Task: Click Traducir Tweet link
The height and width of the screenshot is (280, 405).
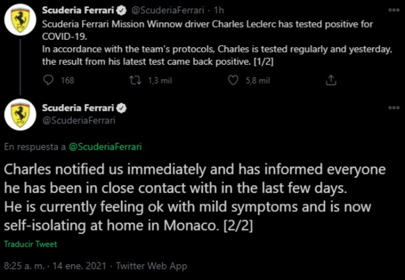Action: (31, 244)
